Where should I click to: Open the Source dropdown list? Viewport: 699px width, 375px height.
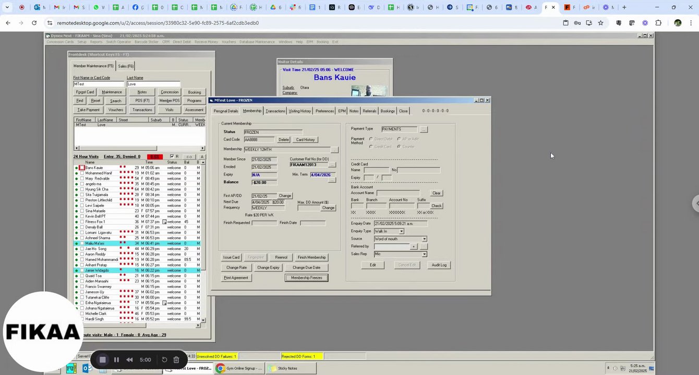tap(424, 239)
